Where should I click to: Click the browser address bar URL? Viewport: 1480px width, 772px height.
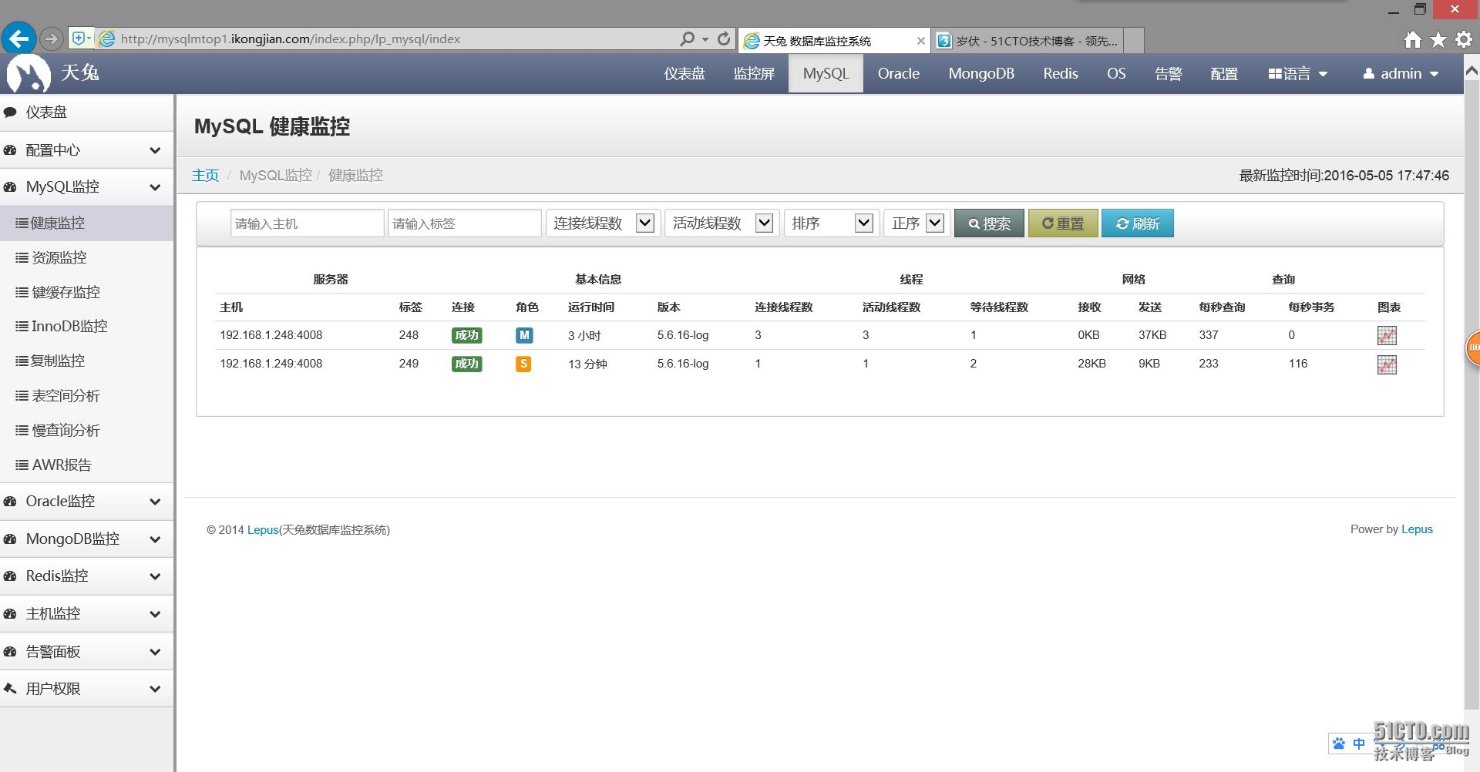point(291,39)
